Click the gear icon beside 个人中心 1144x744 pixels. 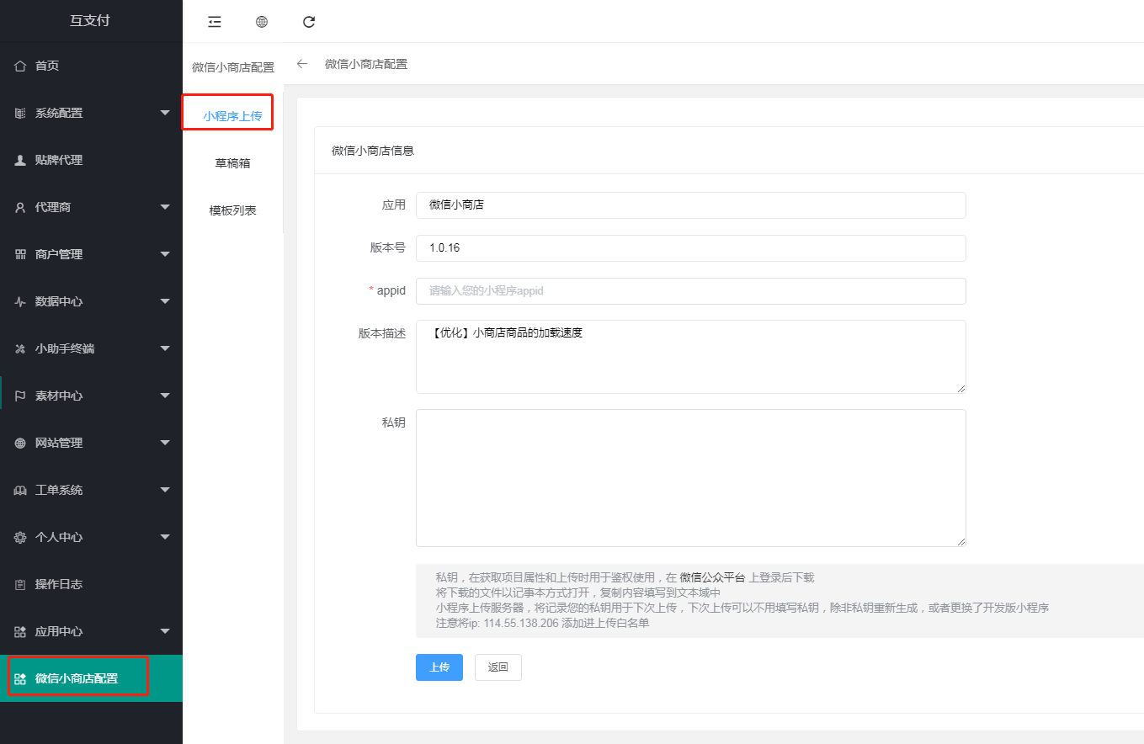[x=21, y=537]
